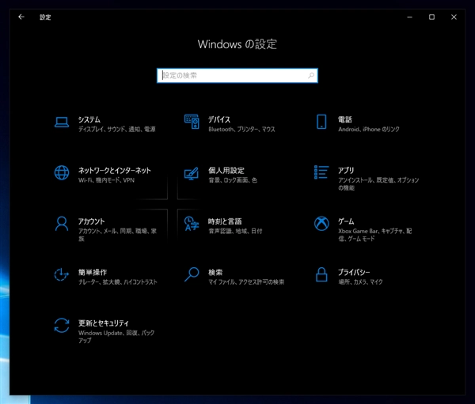Open ネットワークとインターネット title
Viewport: 475px width, 404px height.
point(115,171)
